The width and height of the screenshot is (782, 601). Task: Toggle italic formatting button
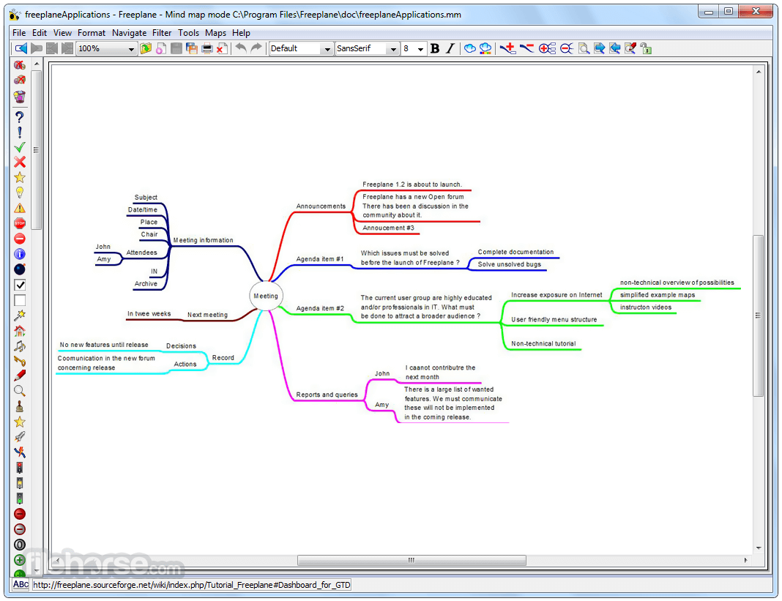click(x=450, y=48)
